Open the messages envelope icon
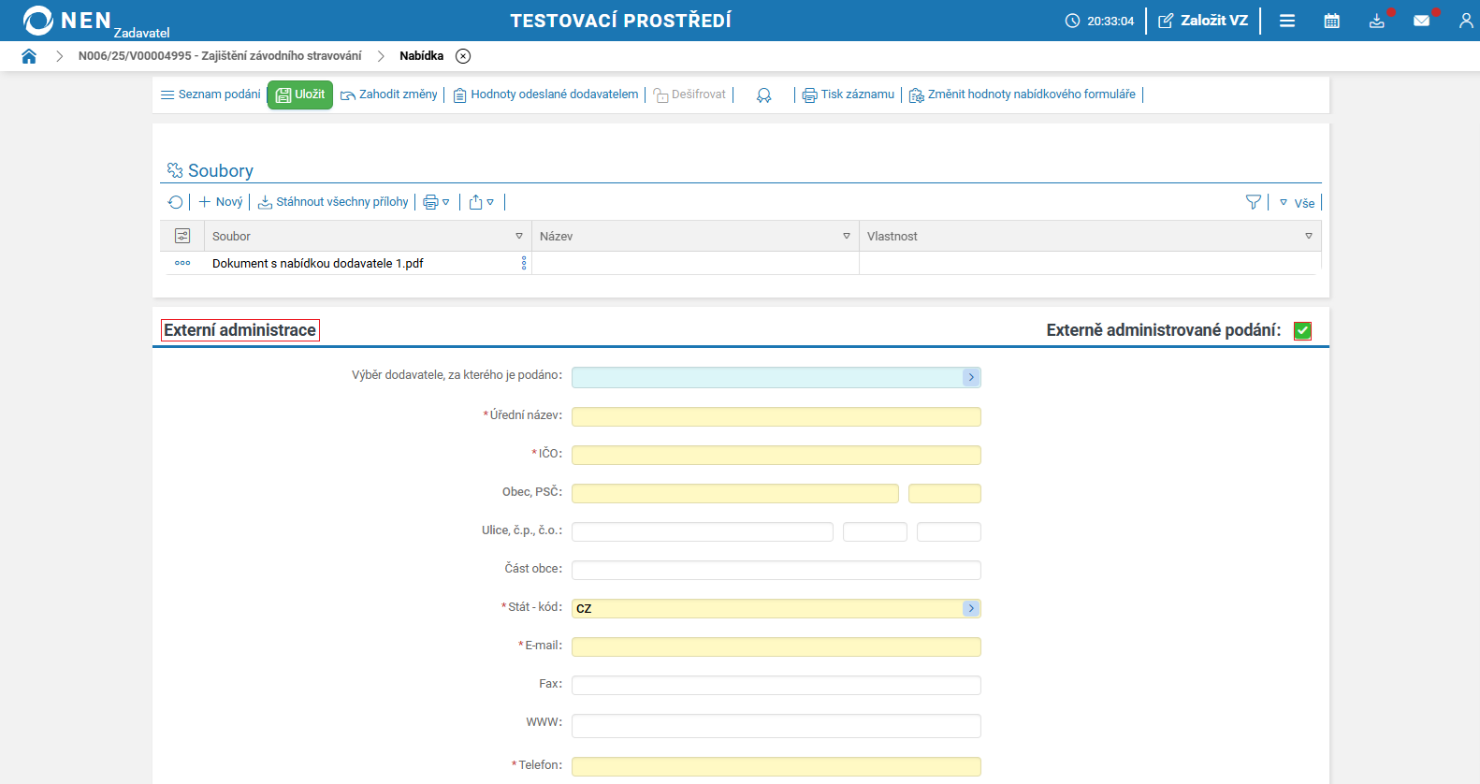Viewport: 1480px width, 784px height. tap(1421, 21)
